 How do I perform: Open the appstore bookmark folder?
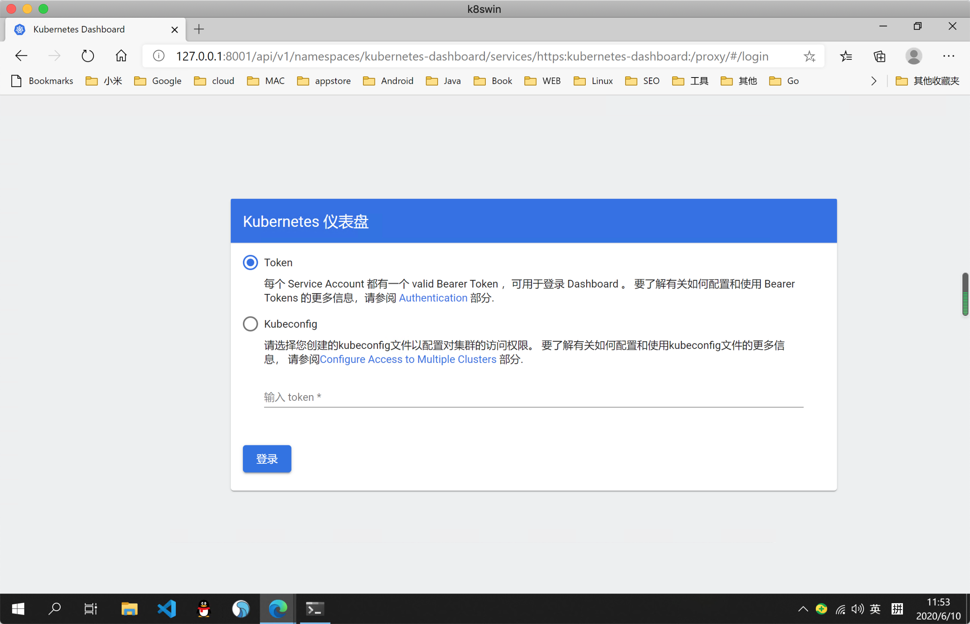click(x=324, y=81)
